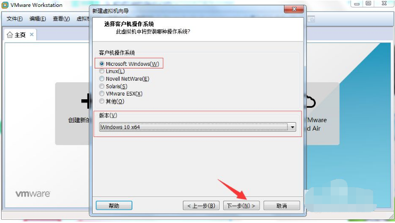
Task: Click the 下一步(N) > button
Action: click(241, 205)
